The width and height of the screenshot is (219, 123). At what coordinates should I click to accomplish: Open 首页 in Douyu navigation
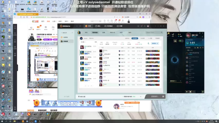tap(43, 21)
